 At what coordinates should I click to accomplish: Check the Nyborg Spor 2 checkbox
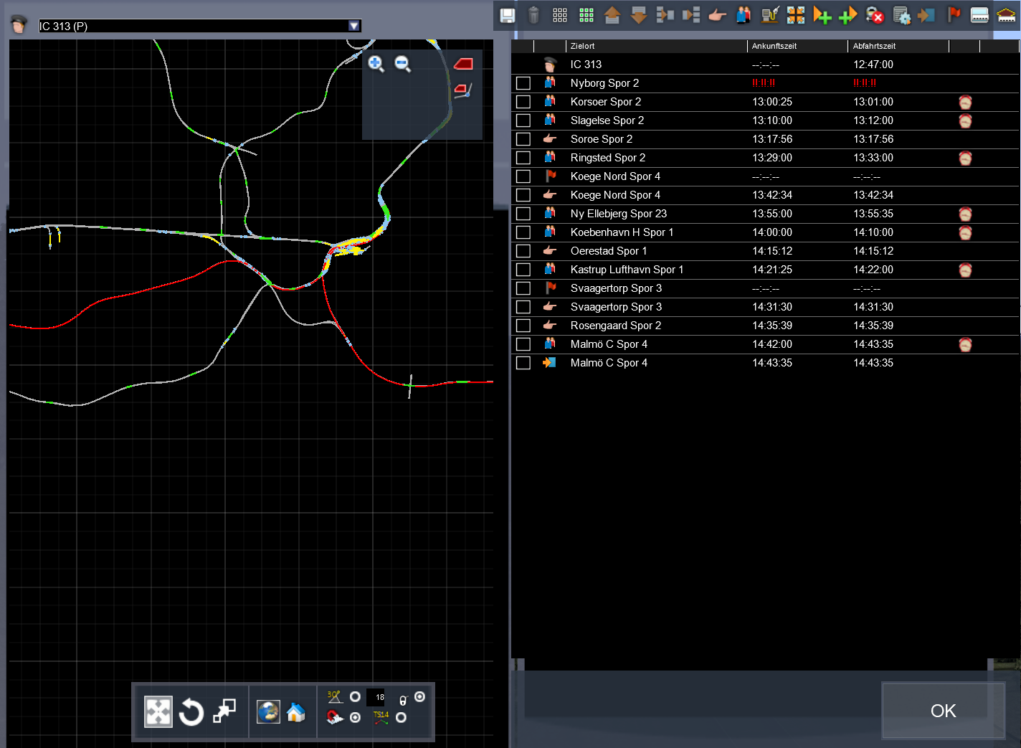[523, 83]
